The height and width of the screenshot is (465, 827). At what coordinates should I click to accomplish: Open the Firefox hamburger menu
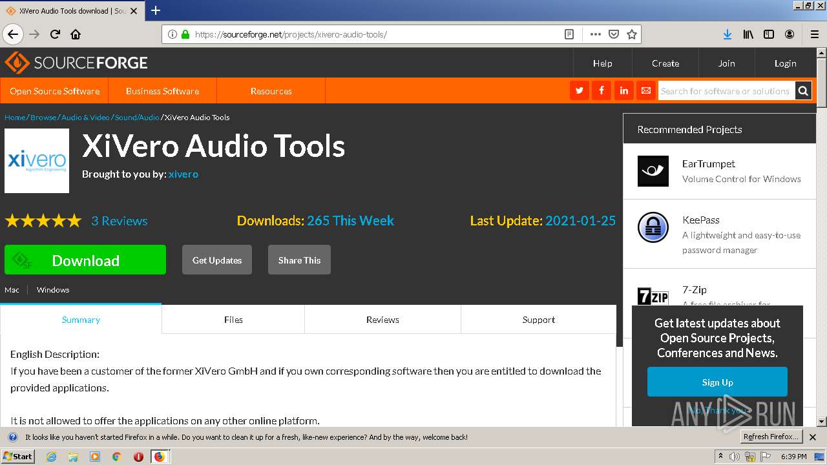click(814, 34)
